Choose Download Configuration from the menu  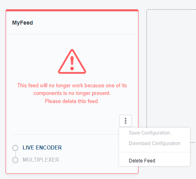click(x=155, y=143)
